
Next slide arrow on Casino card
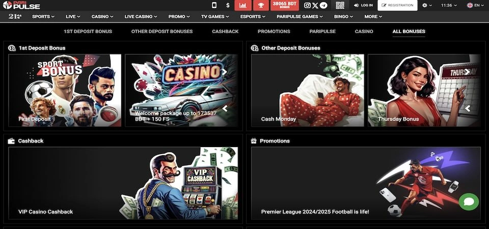pos(224,72)
